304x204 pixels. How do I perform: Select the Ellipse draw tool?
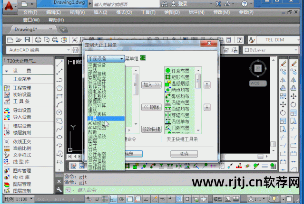click(x=59, y=137)
